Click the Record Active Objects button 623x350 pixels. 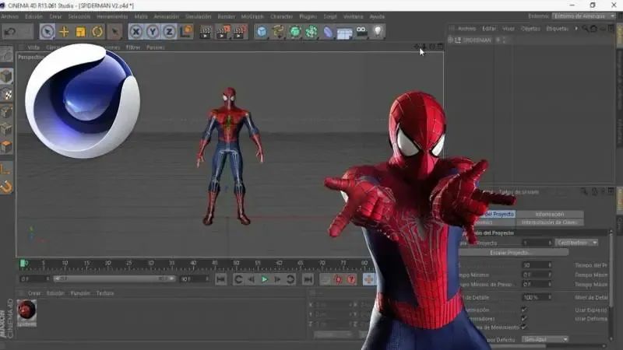click(x=326, y=279)
